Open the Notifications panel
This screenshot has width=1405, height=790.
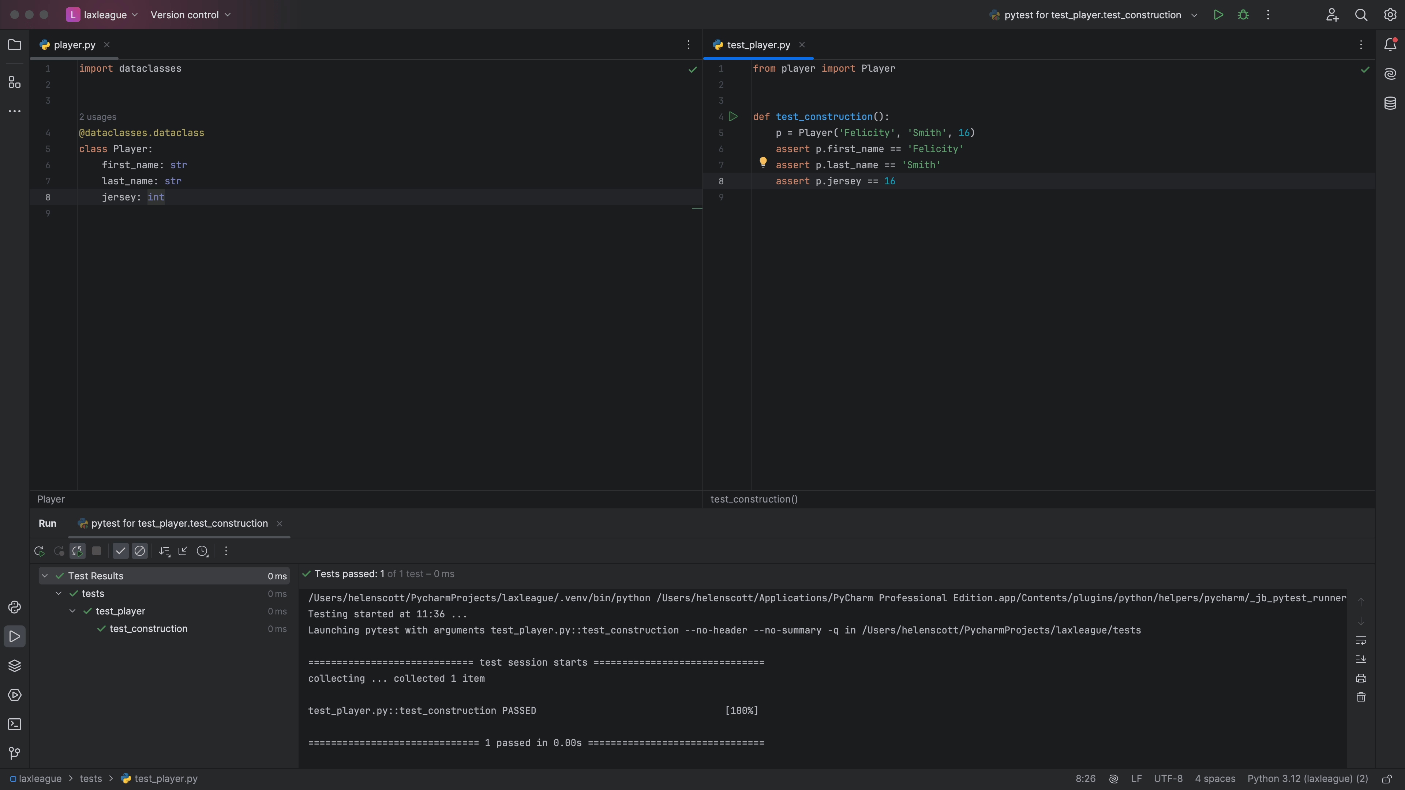click(1390, 45)
